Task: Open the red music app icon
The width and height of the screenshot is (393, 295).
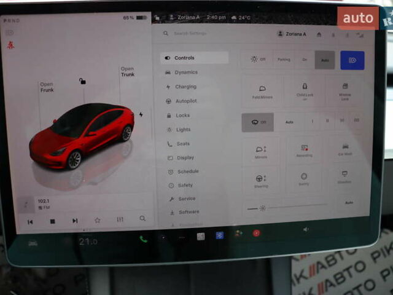Action: (x=256, y=234)
